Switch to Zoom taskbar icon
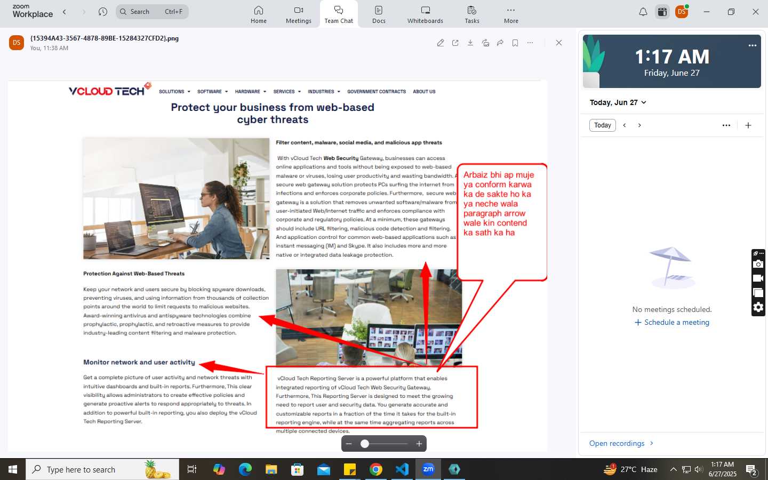Image resolution: width=768 pixels, height=480 pixels. click(x=428, y=469)
